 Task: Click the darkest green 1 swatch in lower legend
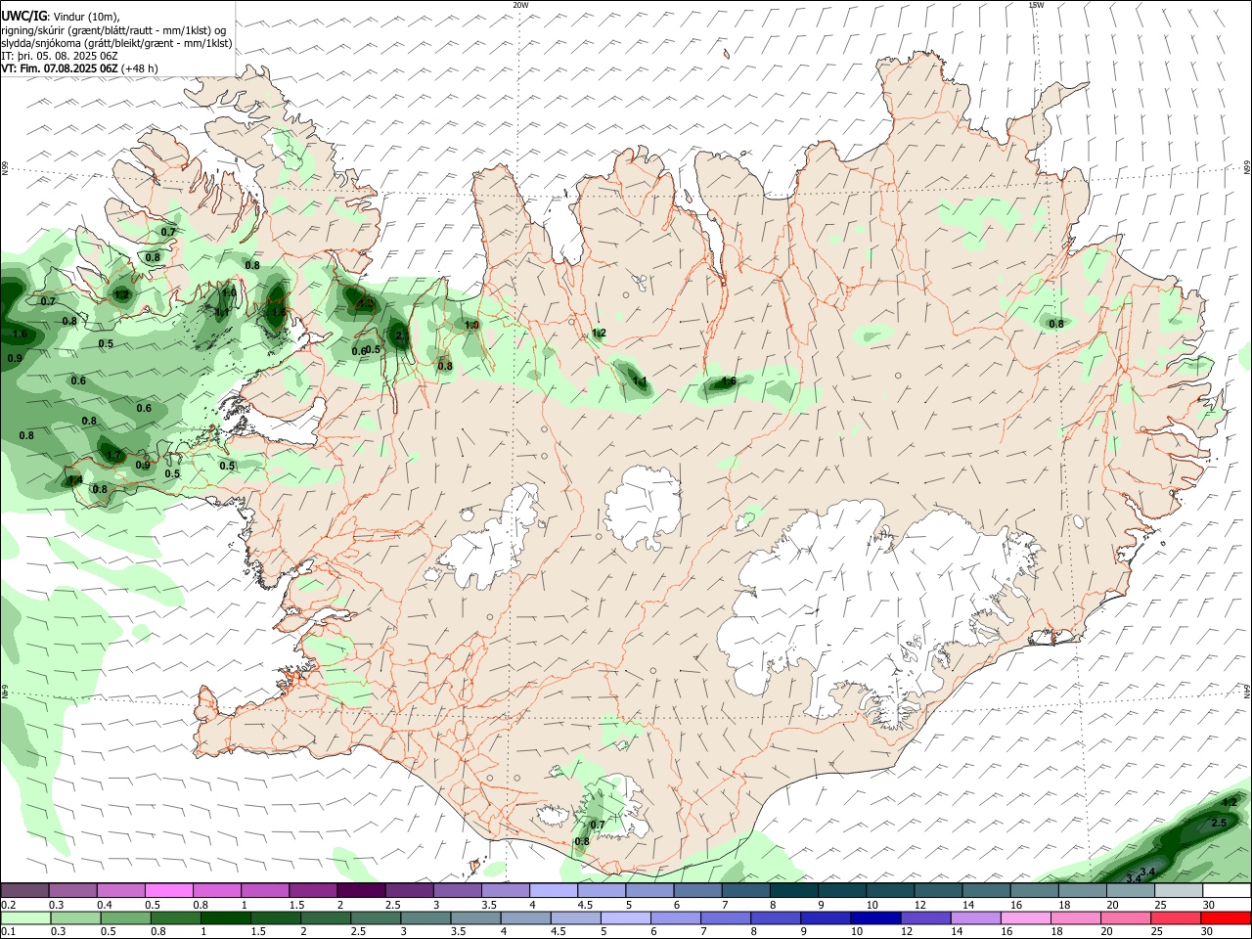pyautogui.click(x=226, y=917)
